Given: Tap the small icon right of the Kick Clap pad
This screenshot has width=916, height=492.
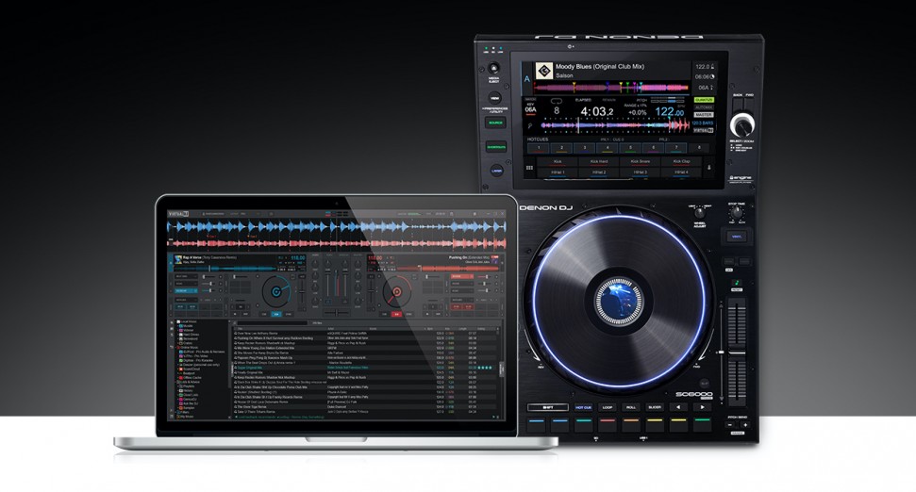Looking at the screenshot, I should click(709, 168).
